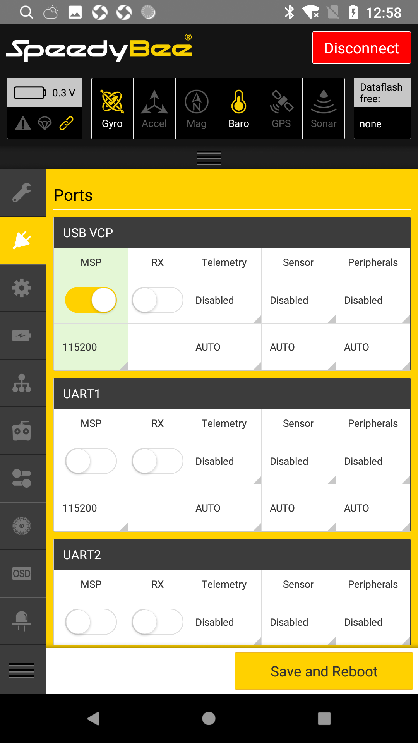418x743 pixels.
Task: Enable the UART2 RX toggle
Action: [158, 622]
